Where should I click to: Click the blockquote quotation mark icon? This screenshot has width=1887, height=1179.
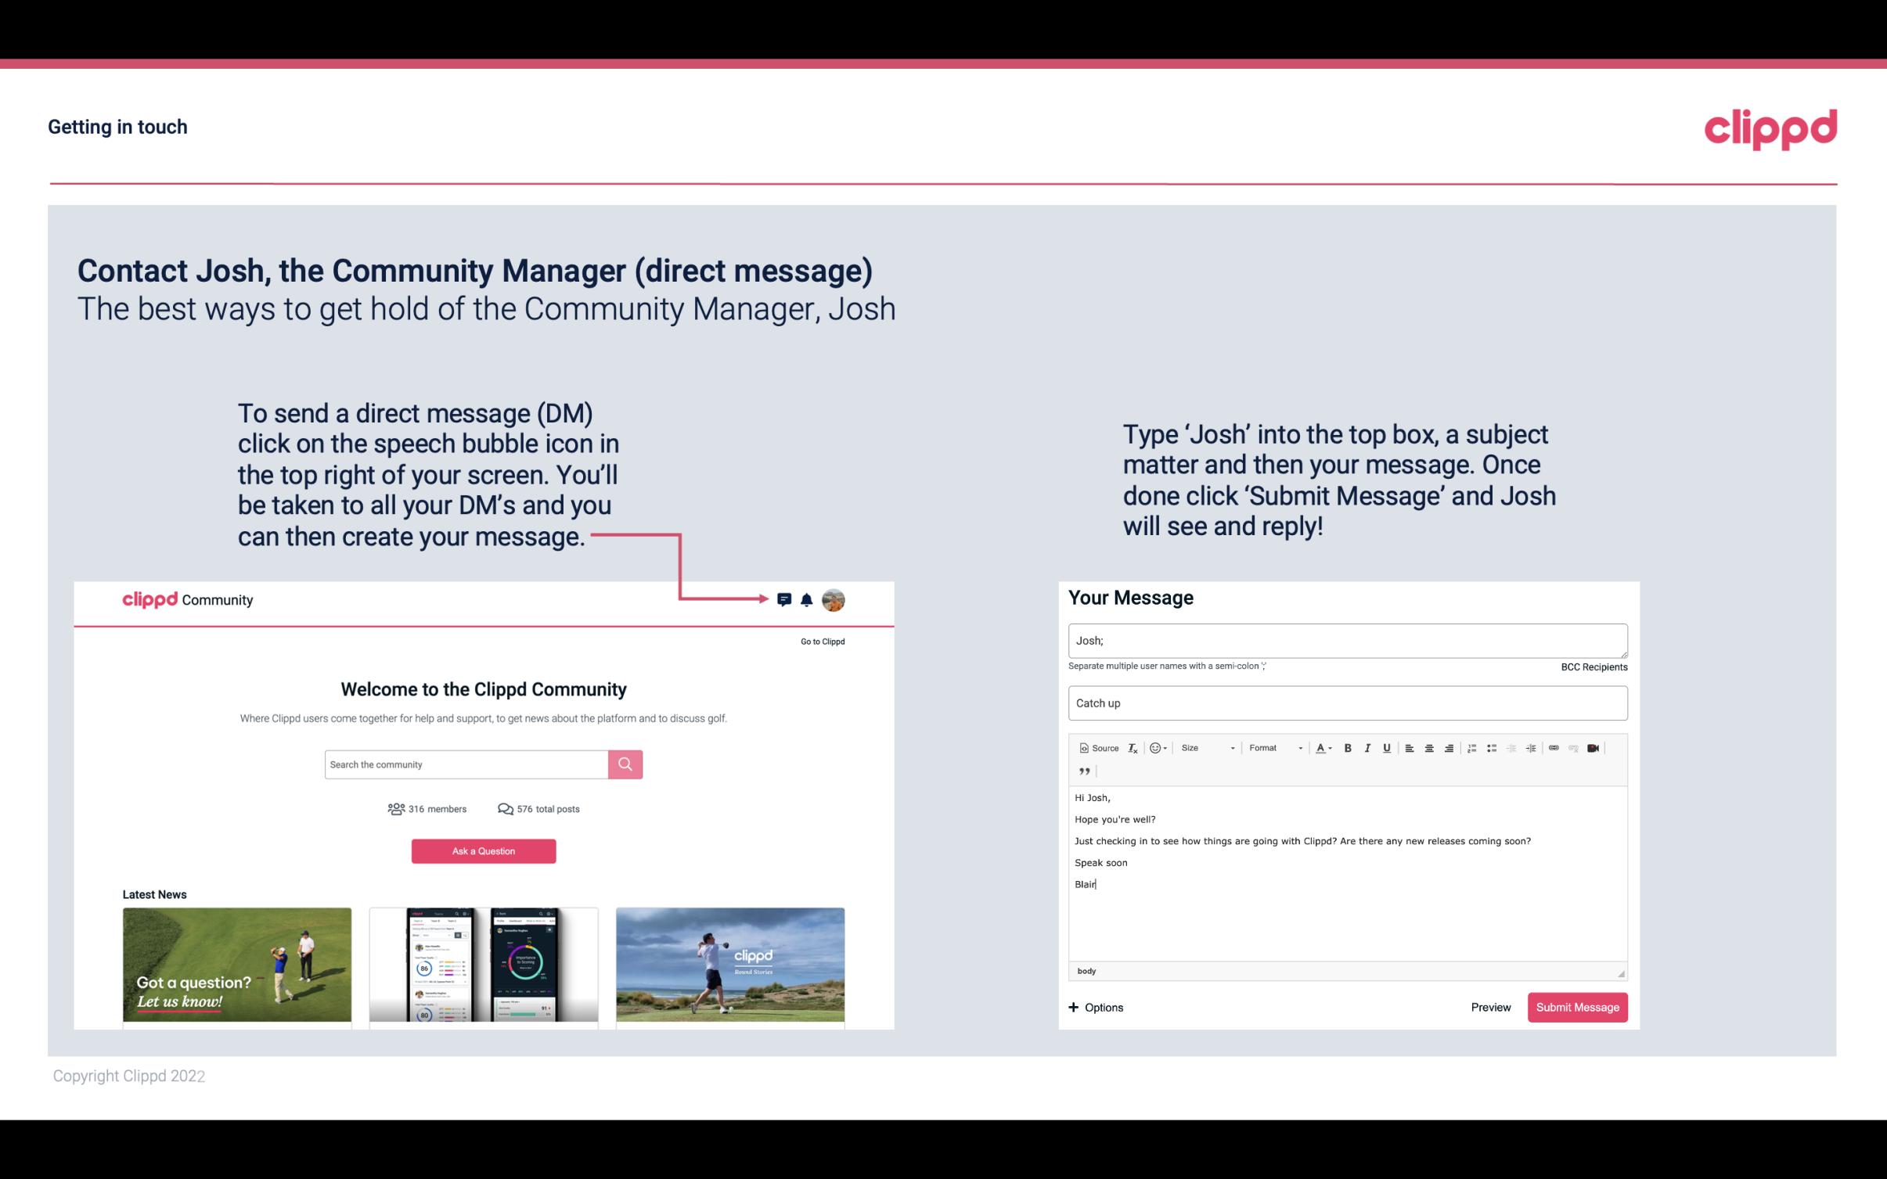(x=1082, y=770)
